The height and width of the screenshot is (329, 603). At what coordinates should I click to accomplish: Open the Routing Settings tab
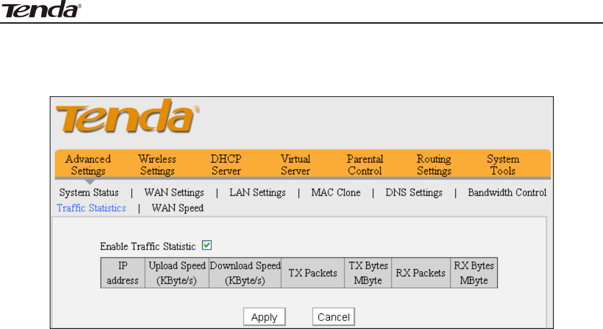(434, 164)
